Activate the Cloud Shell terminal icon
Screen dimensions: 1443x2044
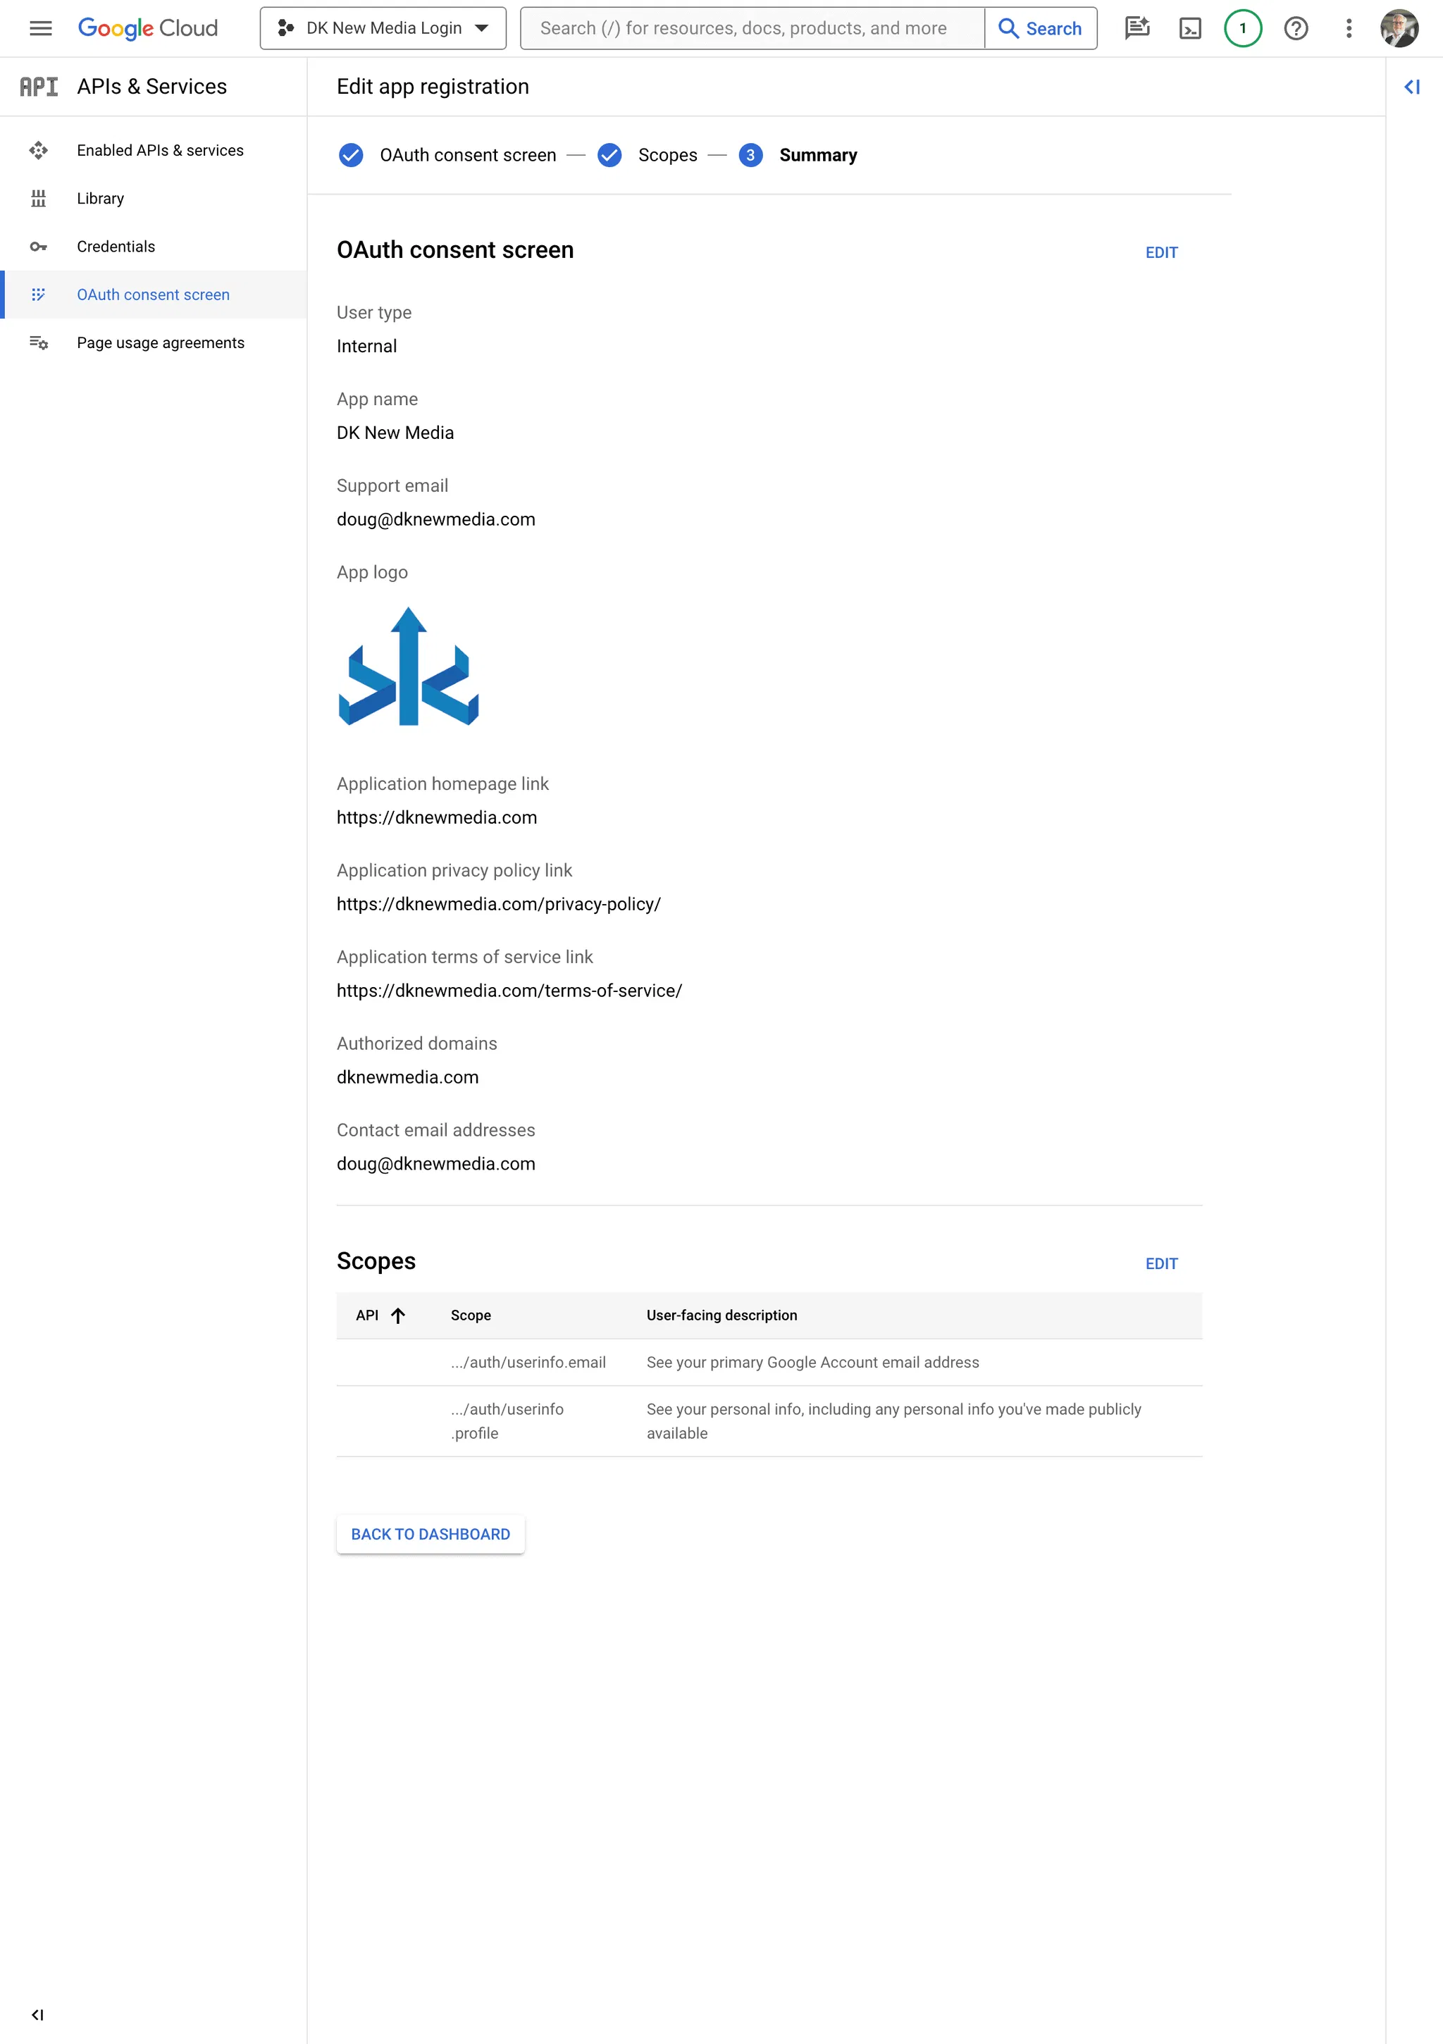1189,28
